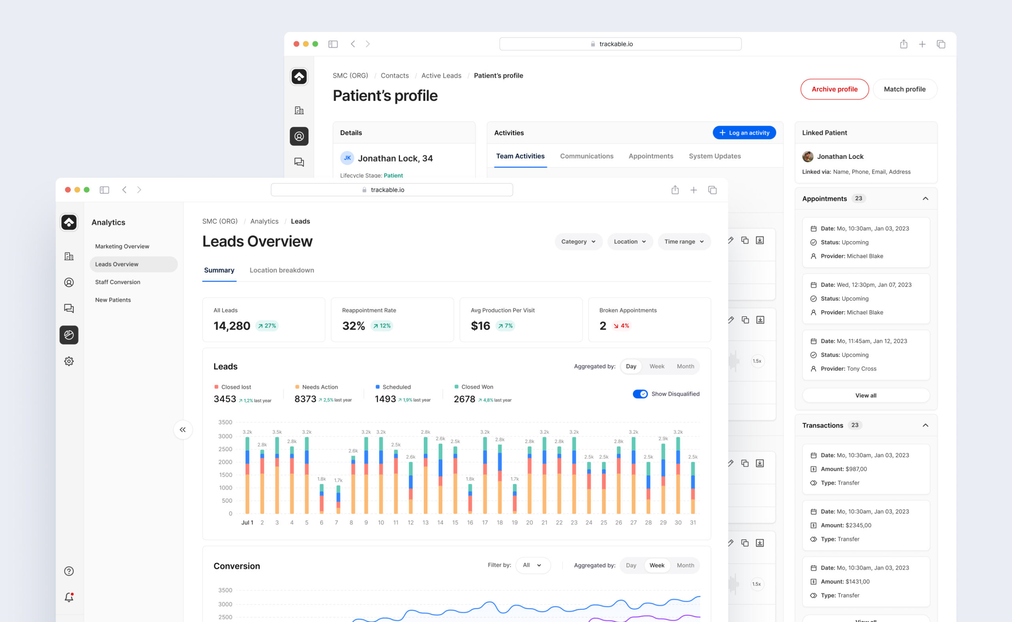Click Log an activity button
1012x622 pixels.
pyautogui.click(x=744, y=132)
